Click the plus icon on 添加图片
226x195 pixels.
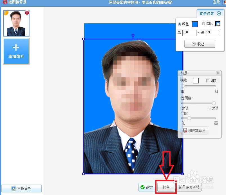16,48
